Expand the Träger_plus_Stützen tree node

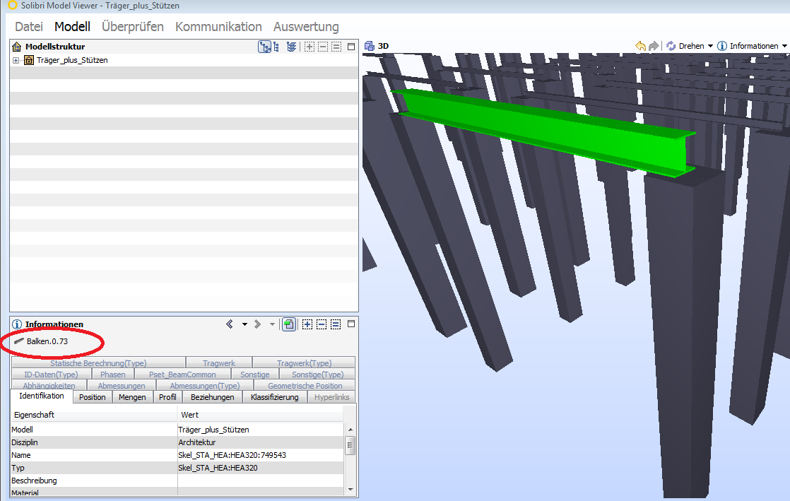16,61
